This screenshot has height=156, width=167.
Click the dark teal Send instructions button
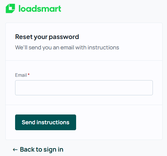46,122
